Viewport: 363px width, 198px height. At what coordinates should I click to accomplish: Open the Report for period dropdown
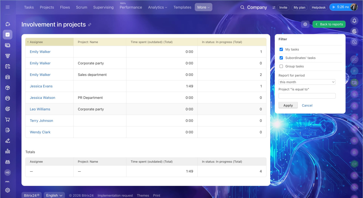coord(307,82)
